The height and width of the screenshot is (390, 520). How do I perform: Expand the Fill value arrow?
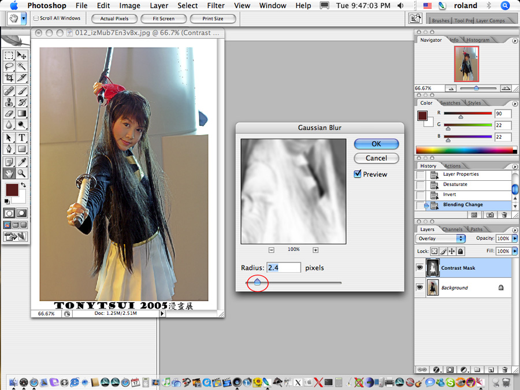coord(515,251)
